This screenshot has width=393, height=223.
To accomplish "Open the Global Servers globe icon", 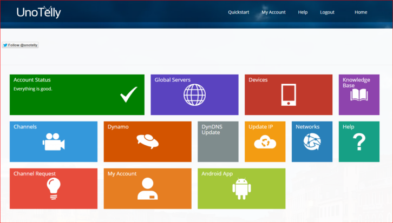I will point(194,94).
